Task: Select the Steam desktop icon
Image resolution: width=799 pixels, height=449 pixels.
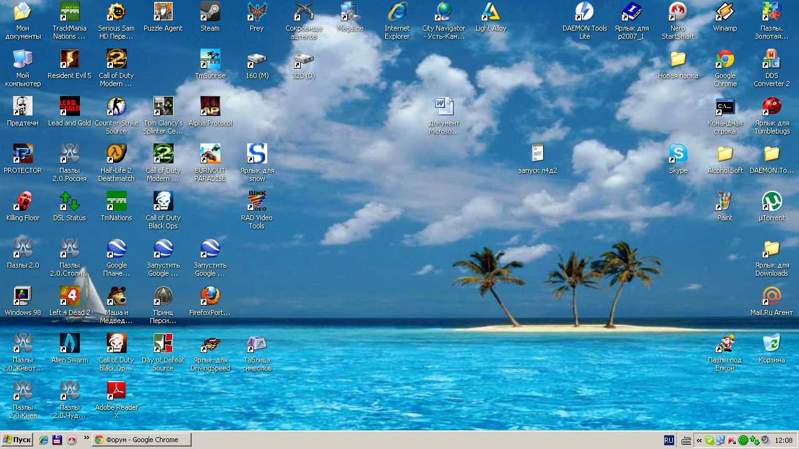Action: click(x=210, y=17)
